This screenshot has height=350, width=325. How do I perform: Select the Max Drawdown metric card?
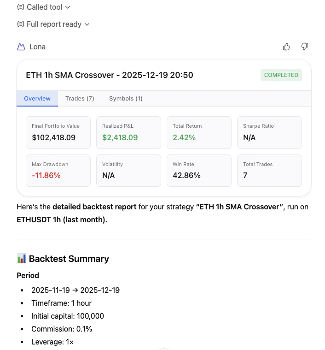58,171
